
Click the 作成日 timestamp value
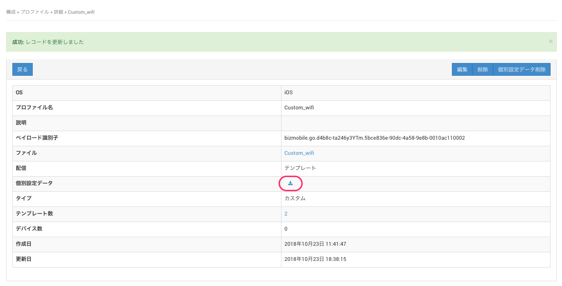315,244
